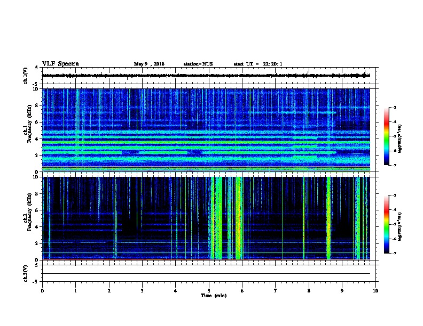Screen dimensions: 423x326
Task: Click the ch.1 voltage waveform trace
Action: [x=206, y=76]
